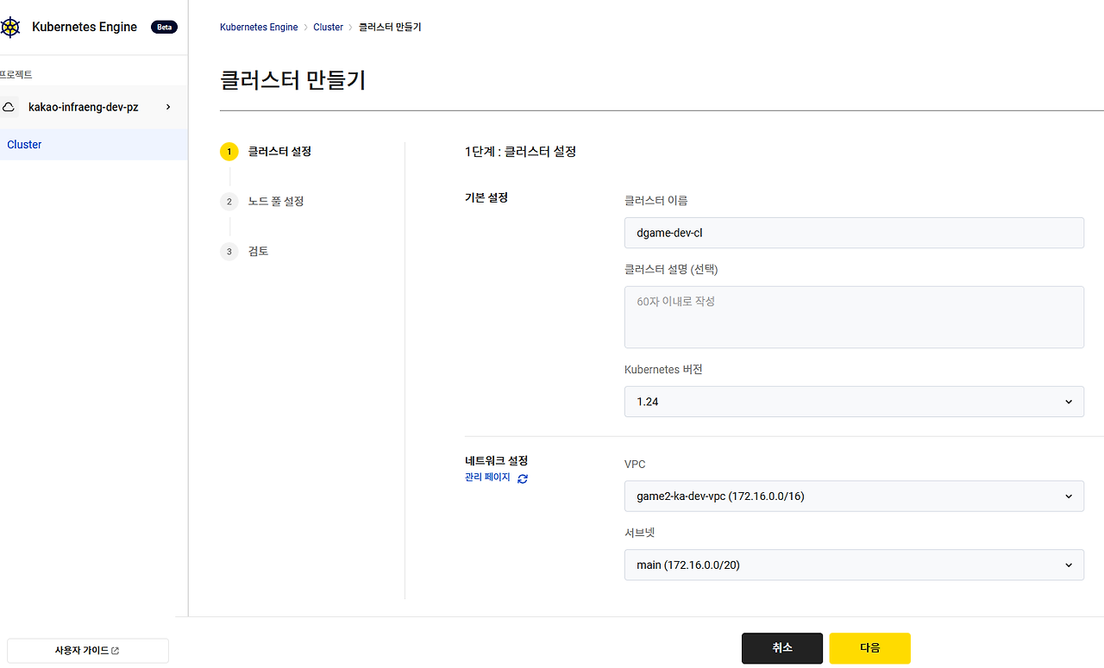
Task: Click the 취소 button
Action: (x=782, y=648)
